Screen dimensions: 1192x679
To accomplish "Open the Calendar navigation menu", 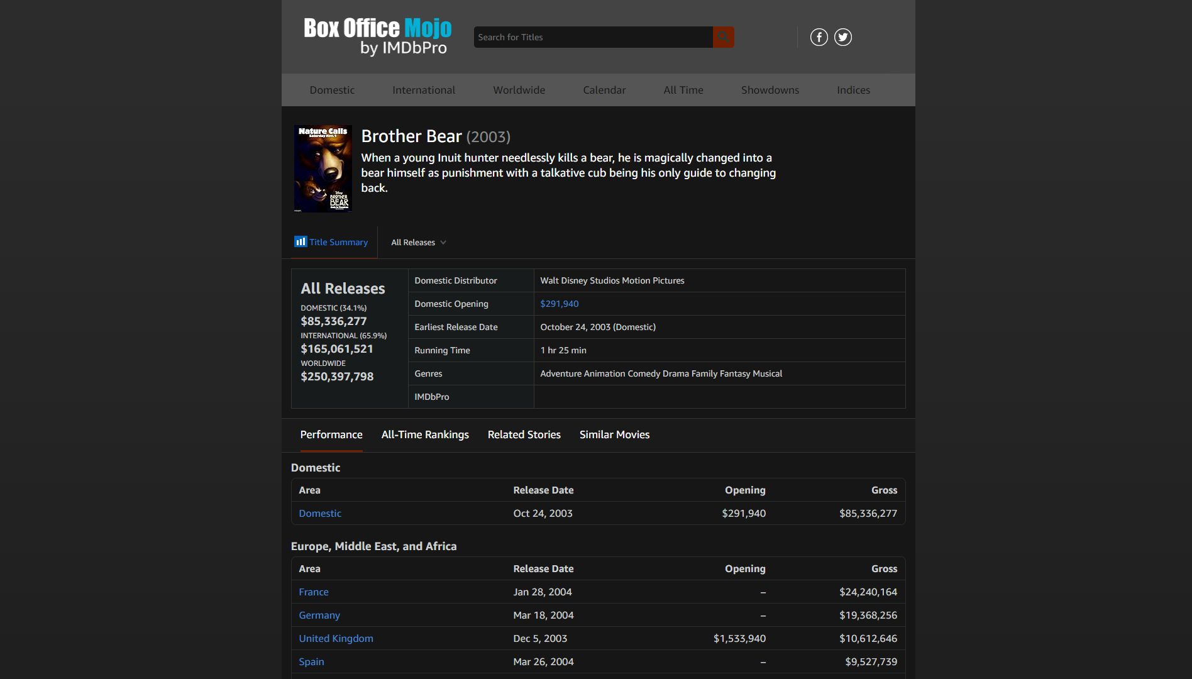I will pyautogui.click(x=604, y=90).
